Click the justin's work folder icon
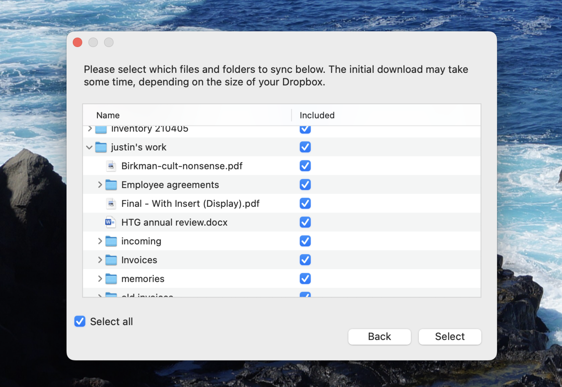Viewport: 562px width, 387px height. tap(101, 147)
